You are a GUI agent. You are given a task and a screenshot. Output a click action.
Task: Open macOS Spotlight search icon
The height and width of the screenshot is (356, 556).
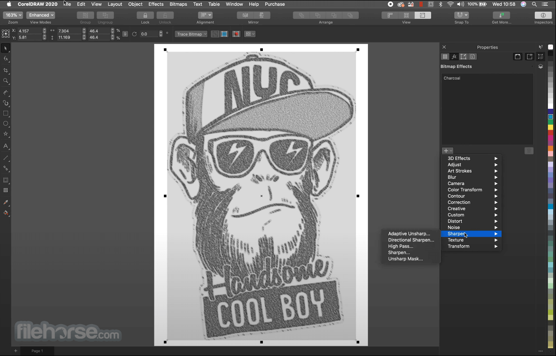tap(534, 4)
